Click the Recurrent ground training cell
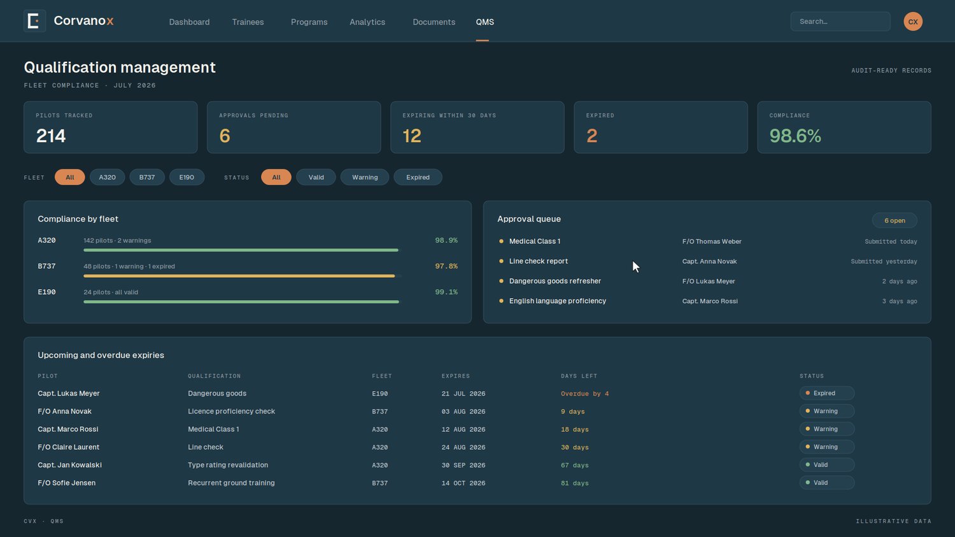Viewport: 955px width, 537px height. point(231,483)
